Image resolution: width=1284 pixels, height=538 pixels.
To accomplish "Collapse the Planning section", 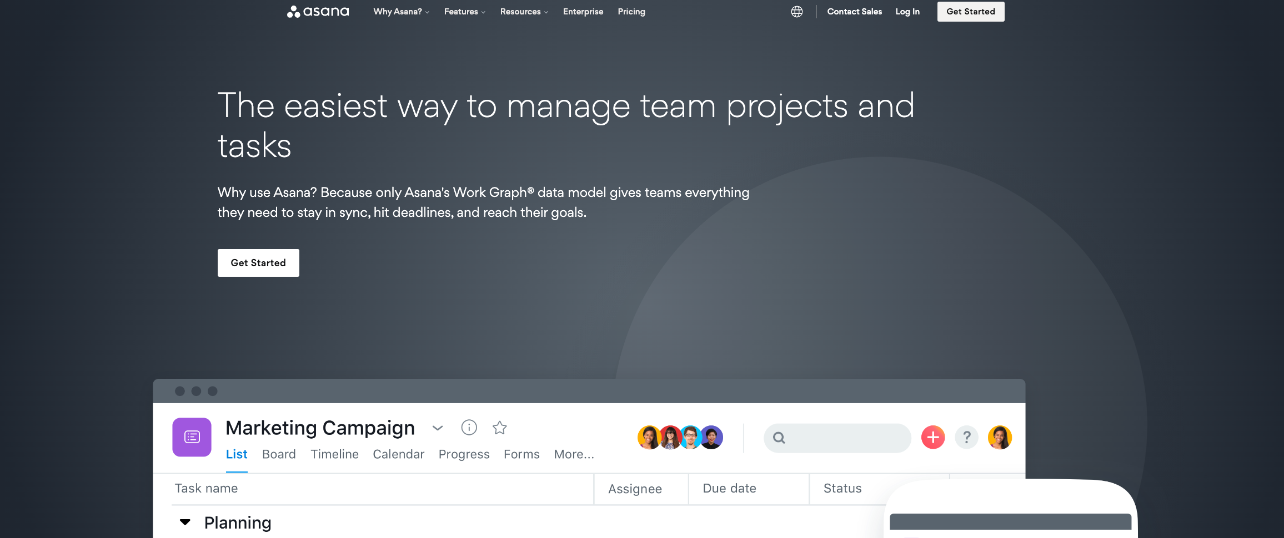I will 185,522.
